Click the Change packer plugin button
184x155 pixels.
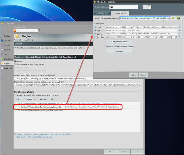click(28, 99)
